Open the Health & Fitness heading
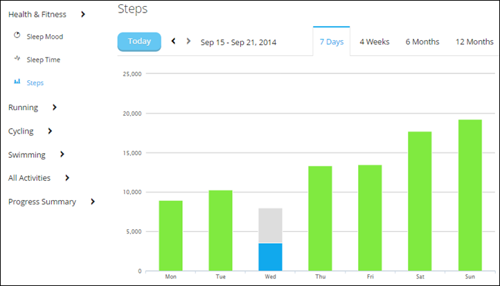The image size is (500, 286). coord(37,15)
